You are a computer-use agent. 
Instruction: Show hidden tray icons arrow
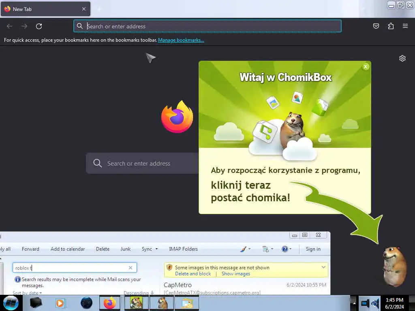(x=354, y=303)
